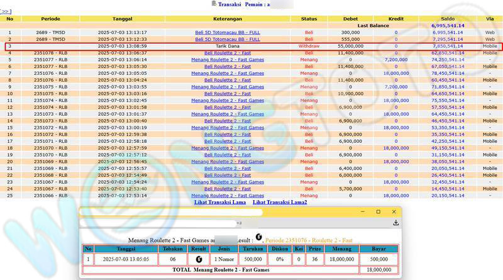Minimize the roulette result popup window
The width and height of the screenshot is (503, 280).
(x=362, y=212)
